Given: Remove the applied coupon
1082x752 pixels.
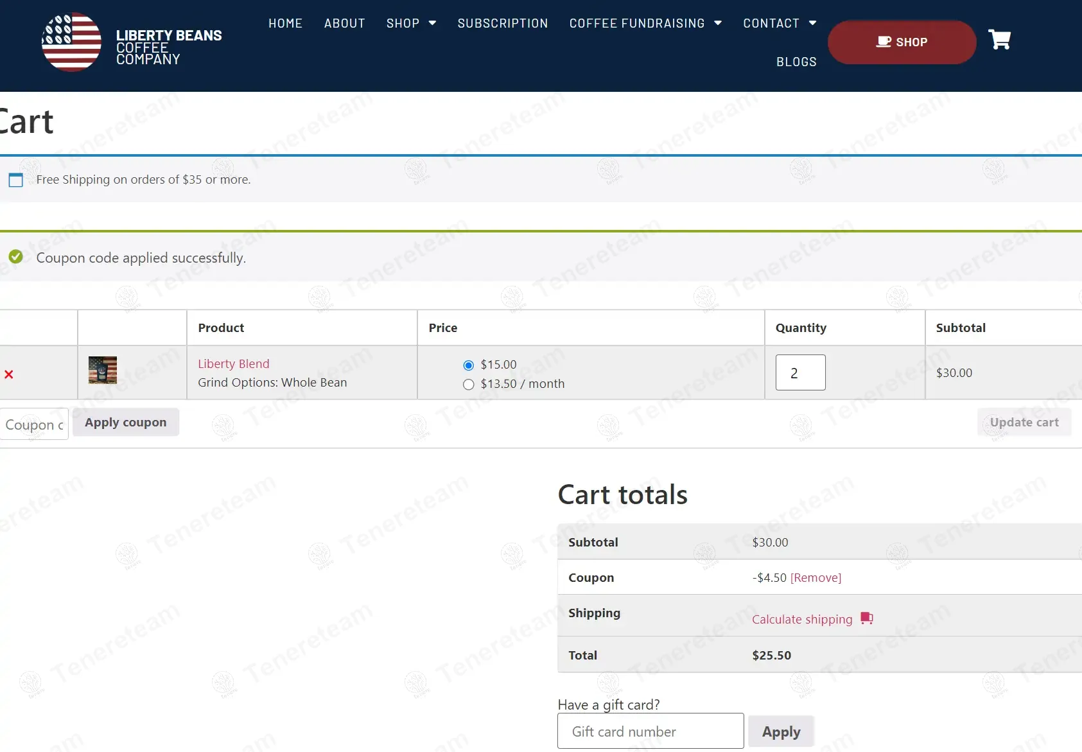Looking at the screenshot, I should coord(816,577).
